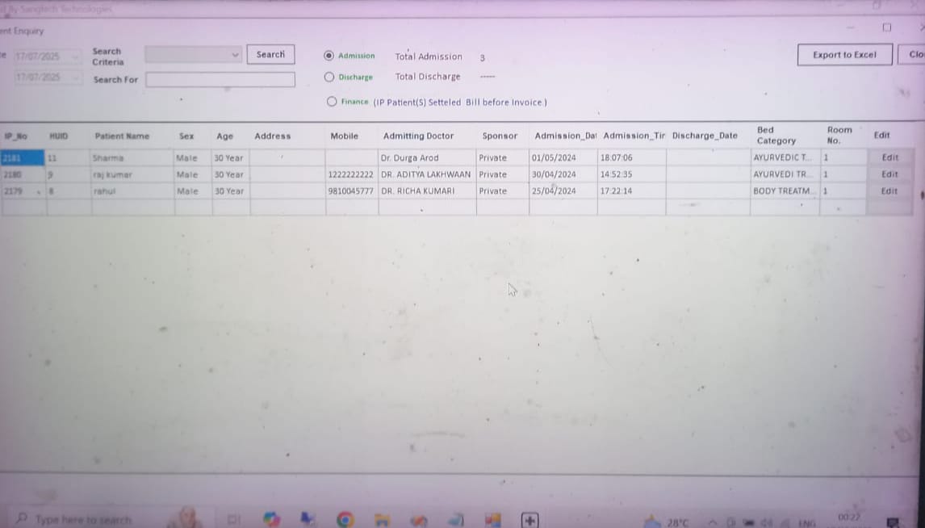Click Edit for patient Sharma
The width and height of the screenshot is (925, 528).
pos(889,157)
